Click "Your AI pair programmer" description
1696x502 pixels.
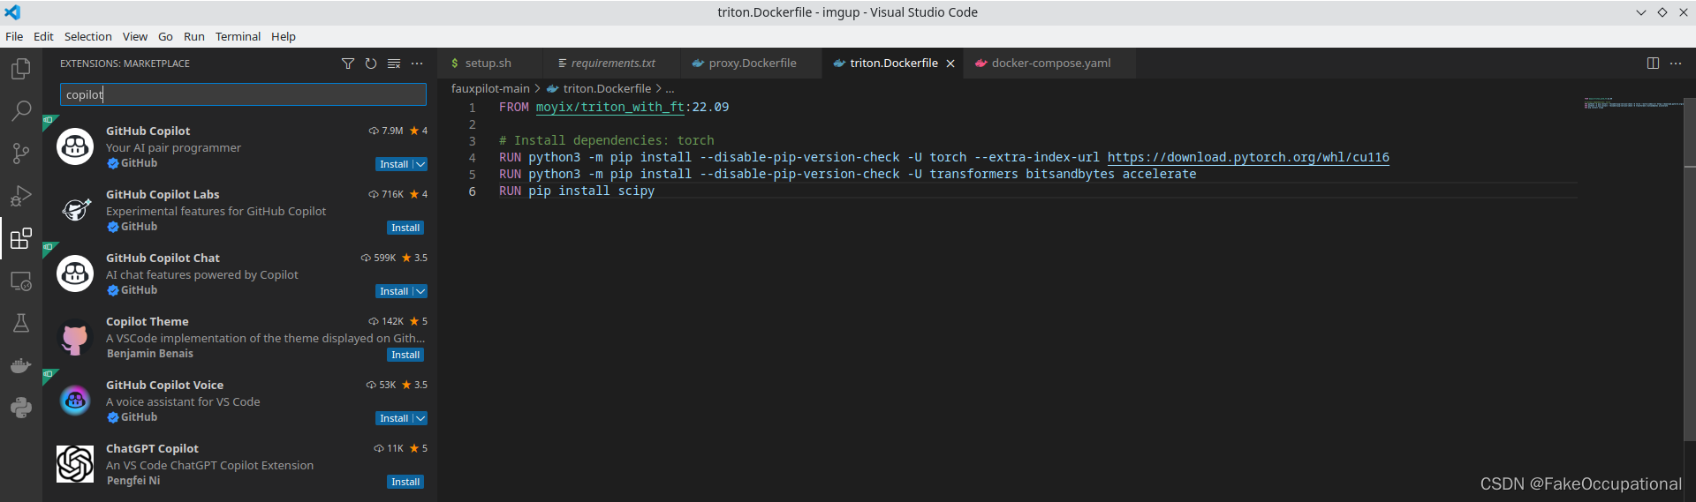click(x=173, y=147)
